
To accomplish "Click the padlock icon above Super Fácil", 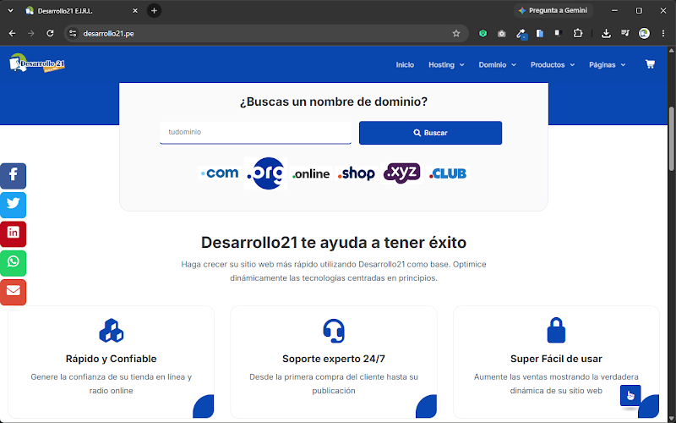I will 556,330.
